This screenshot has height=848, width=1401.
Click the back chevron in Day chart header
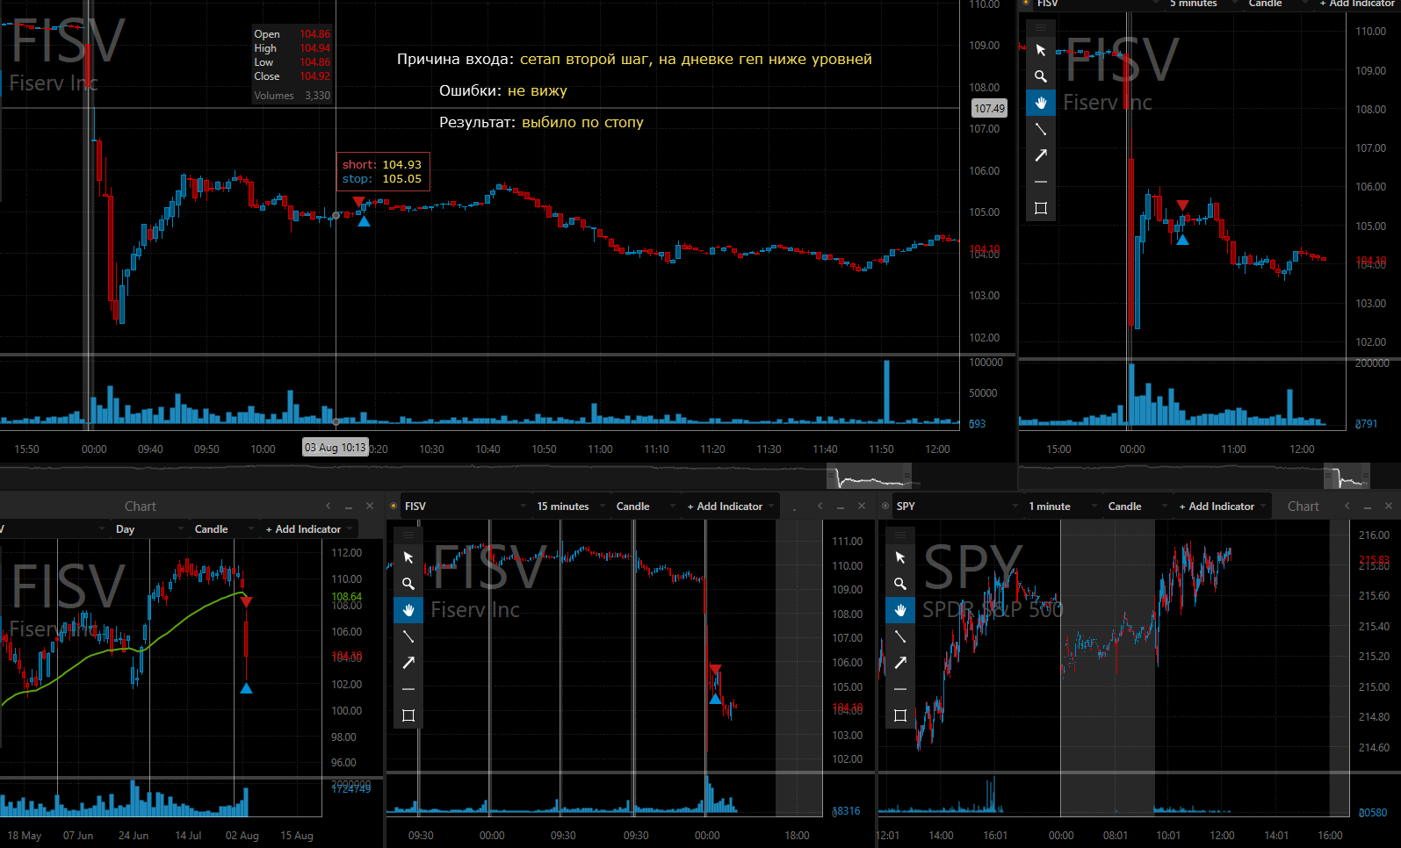point(329,506)
